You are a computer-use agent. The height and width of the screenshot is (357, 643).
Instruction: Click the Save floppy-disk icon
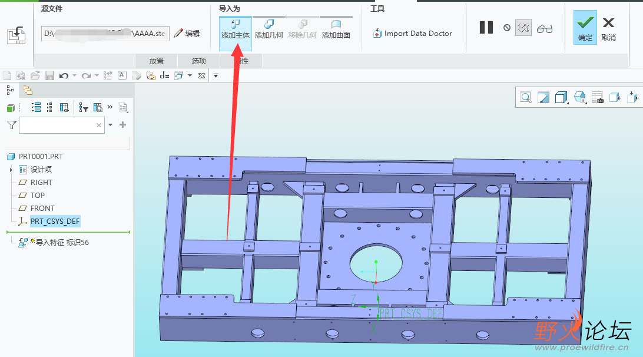click(x=49, y=75)
